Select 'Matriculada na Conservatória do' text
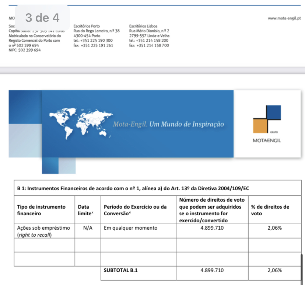 pos(35,36)
